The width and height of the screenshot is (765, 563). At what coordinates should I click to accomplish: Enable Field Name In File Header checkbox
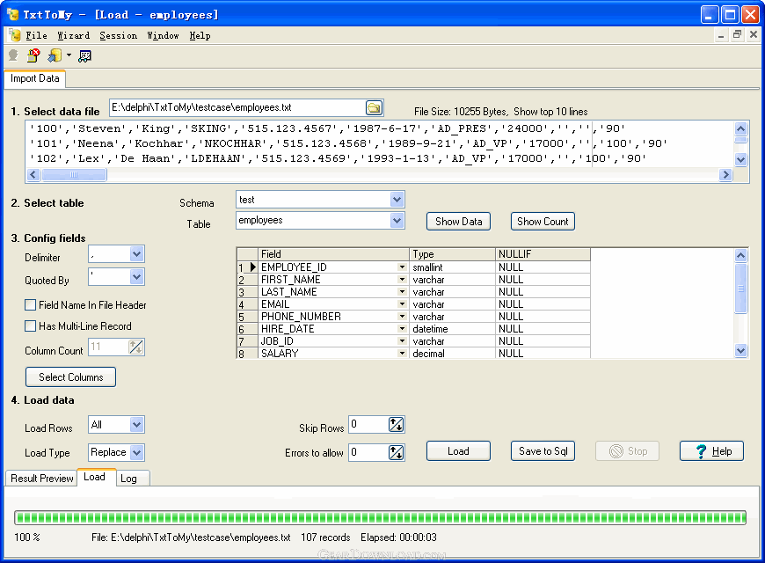[x=30, y=305]
